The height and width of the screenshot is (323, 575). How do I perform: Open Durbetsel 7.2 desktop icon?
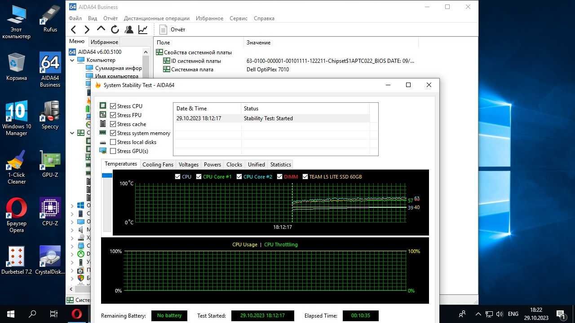click(17, 261)
